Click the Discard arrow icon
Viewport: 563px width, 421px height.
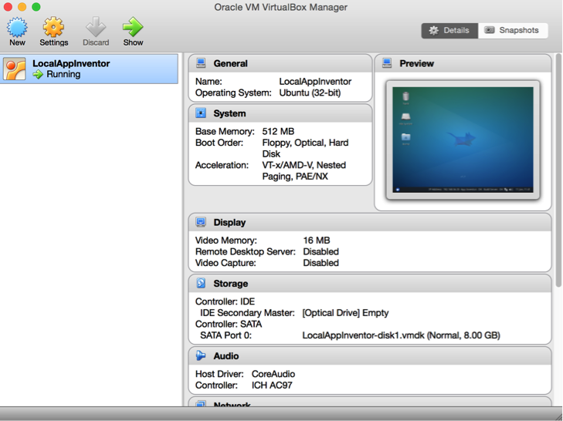[x=96, y=27]
